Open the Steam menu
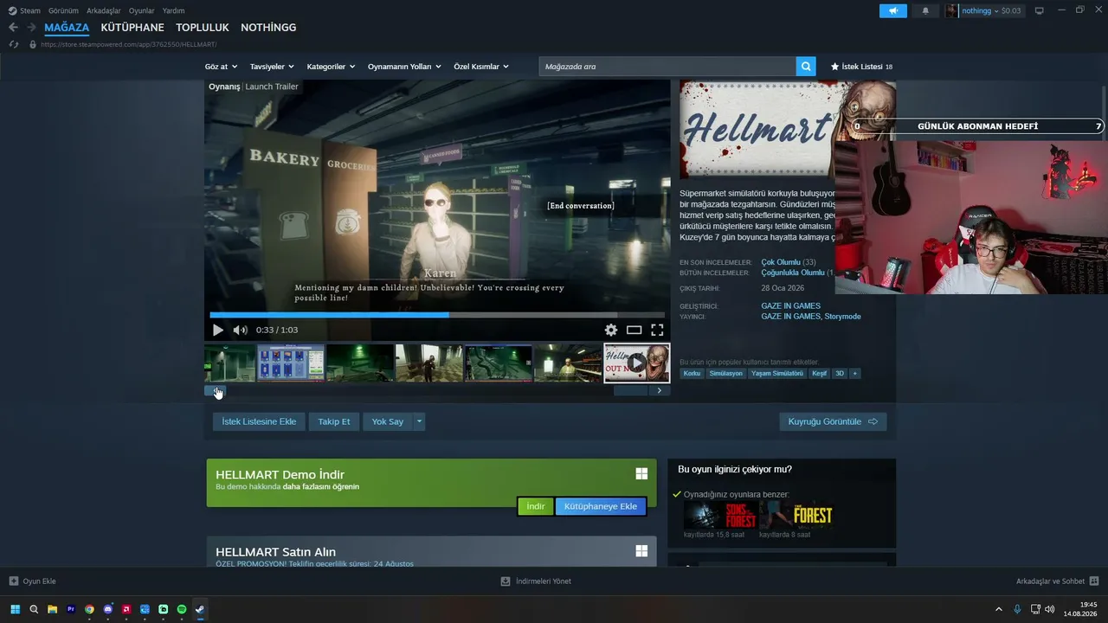Screen dimensions: 1108x623 click(25, 10)
